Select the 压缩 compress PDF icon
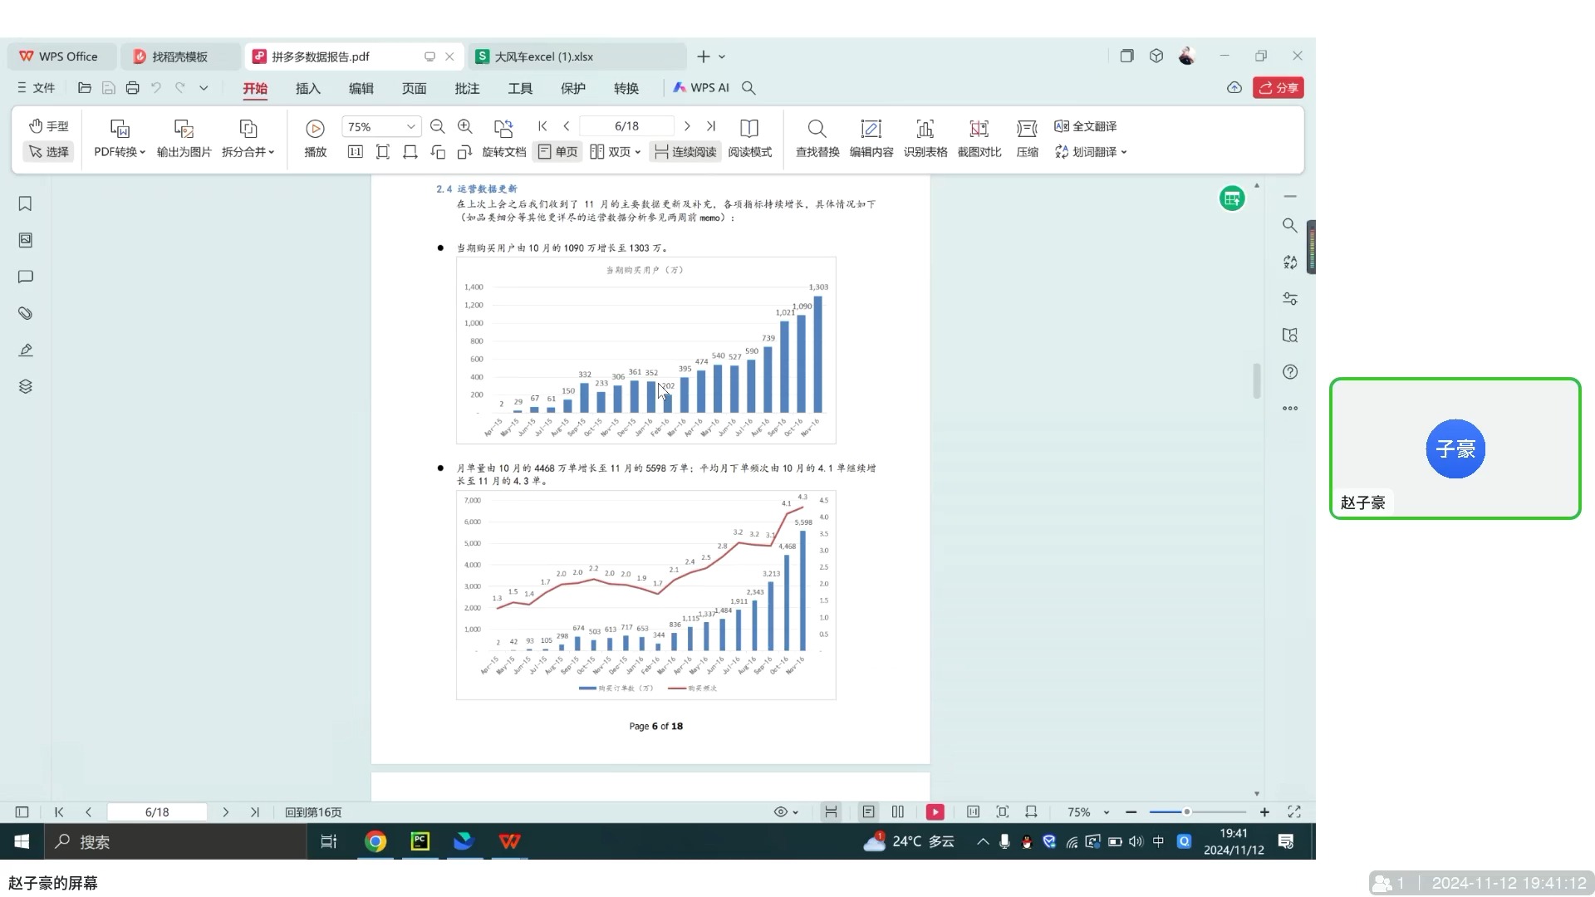 tap(1027, 138)
